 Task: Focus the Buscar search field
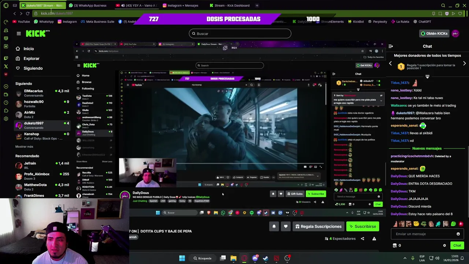click(x=240, y=34)
